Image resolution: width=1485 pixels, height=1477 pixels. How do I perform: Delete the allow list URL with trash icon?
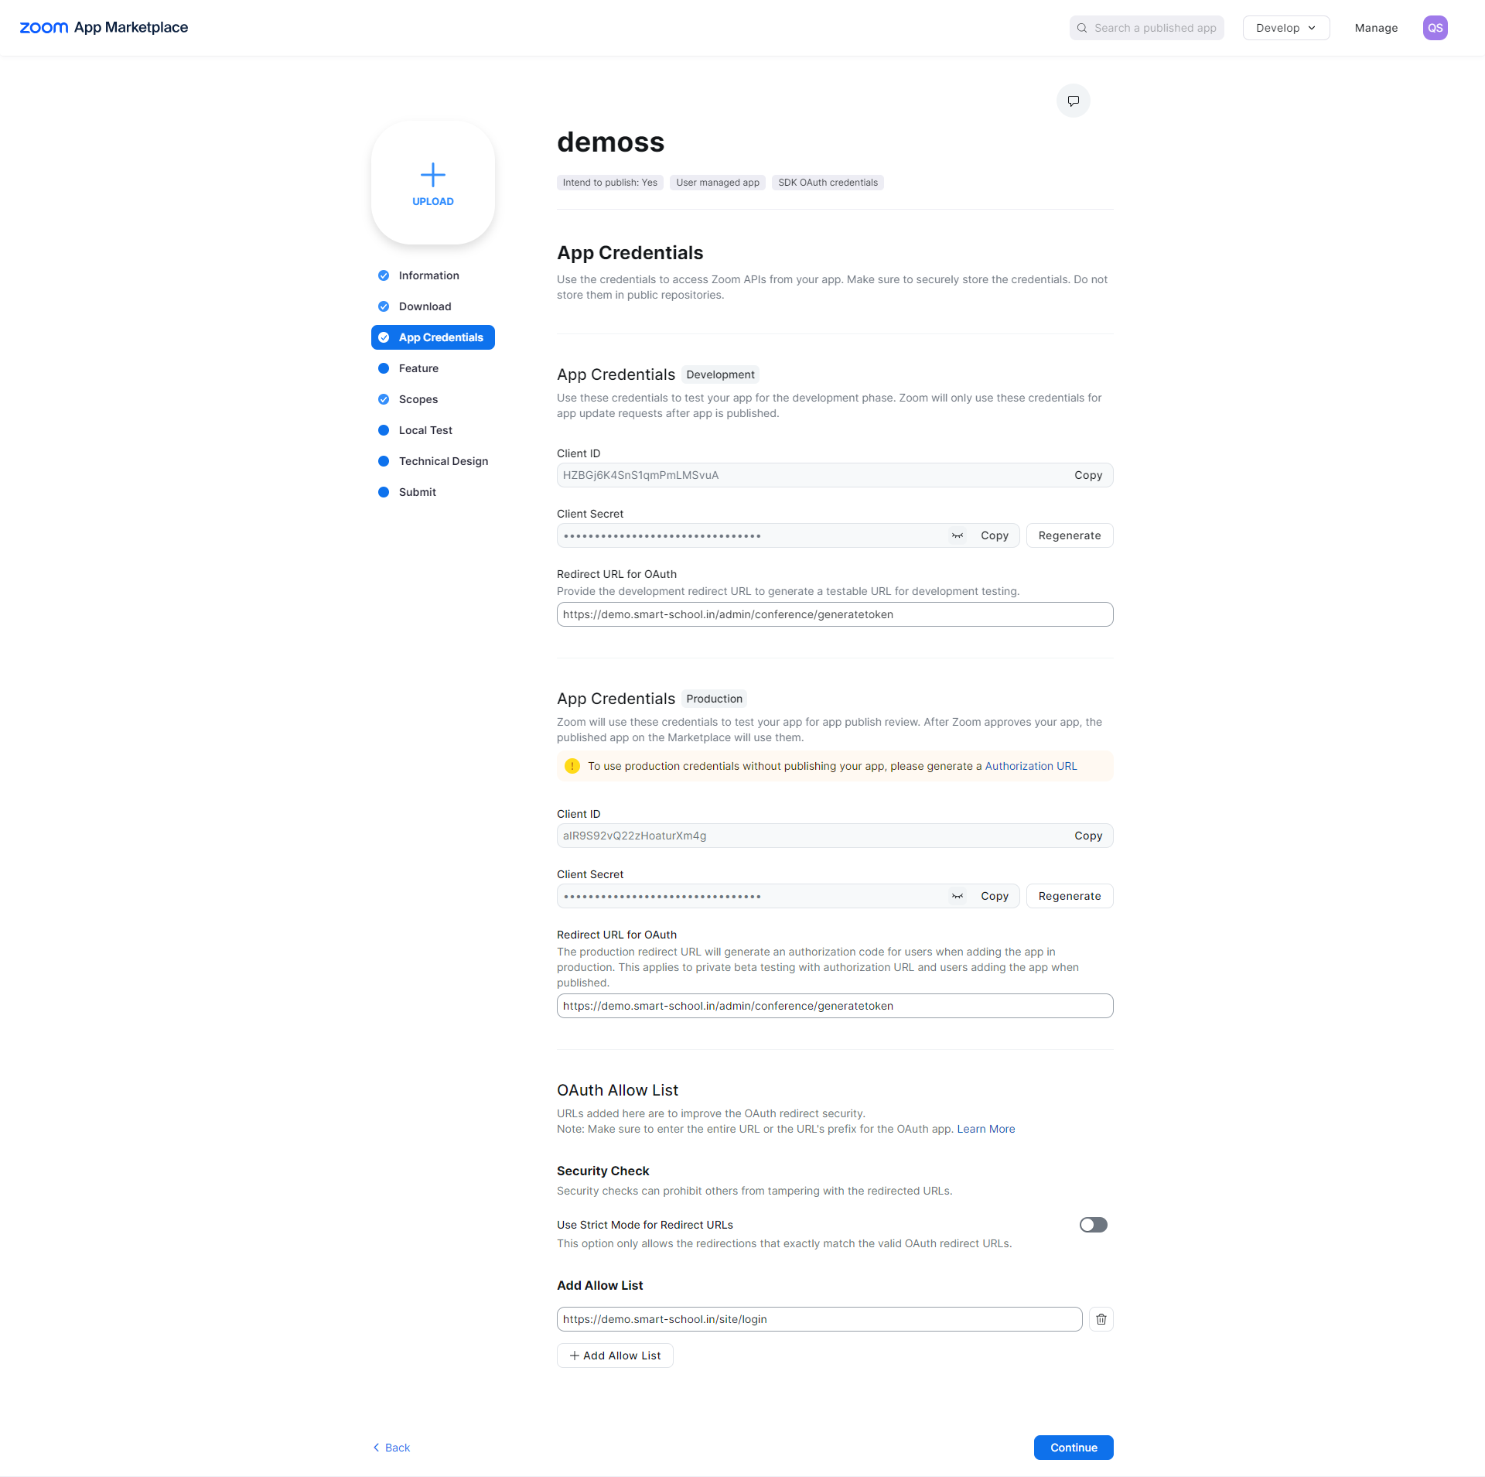[x=1101, y=1319]
